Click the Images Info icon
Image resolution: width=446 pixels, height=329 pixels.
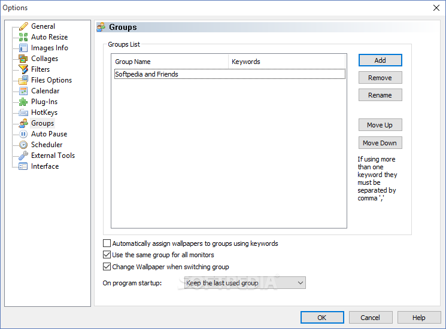pyautogui.click(x=23, y=48)
